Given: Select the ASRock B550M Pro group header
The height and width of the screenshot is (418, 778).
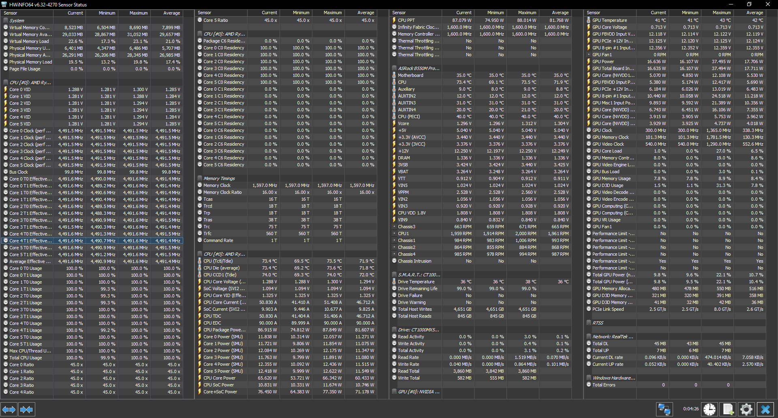Looking at the screenshot, I should coord(481,68).
